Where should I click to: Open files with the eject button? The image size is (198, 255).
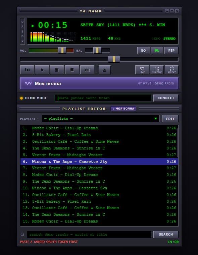click(105, 70)
